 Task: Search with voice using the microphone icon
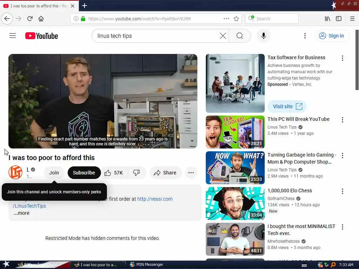click(x=264, y=36)
